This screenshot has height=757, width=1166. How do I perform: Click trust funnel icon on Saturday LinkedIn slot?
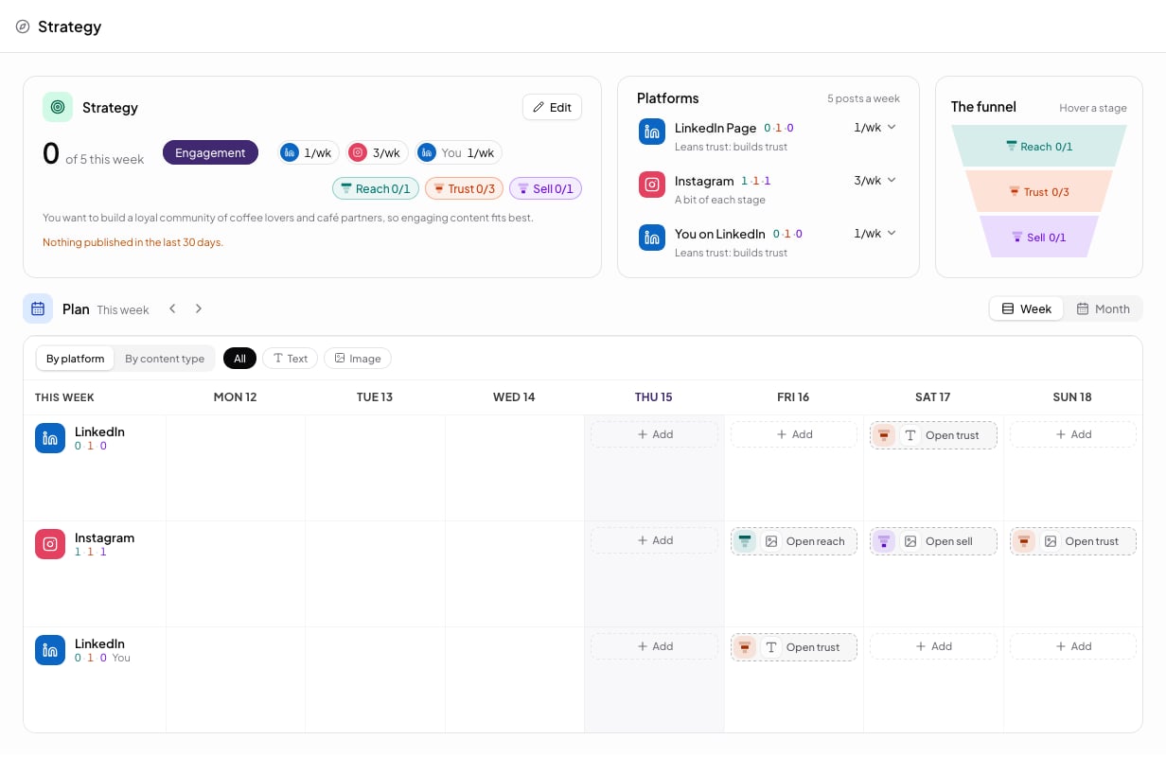coord(884,435)
